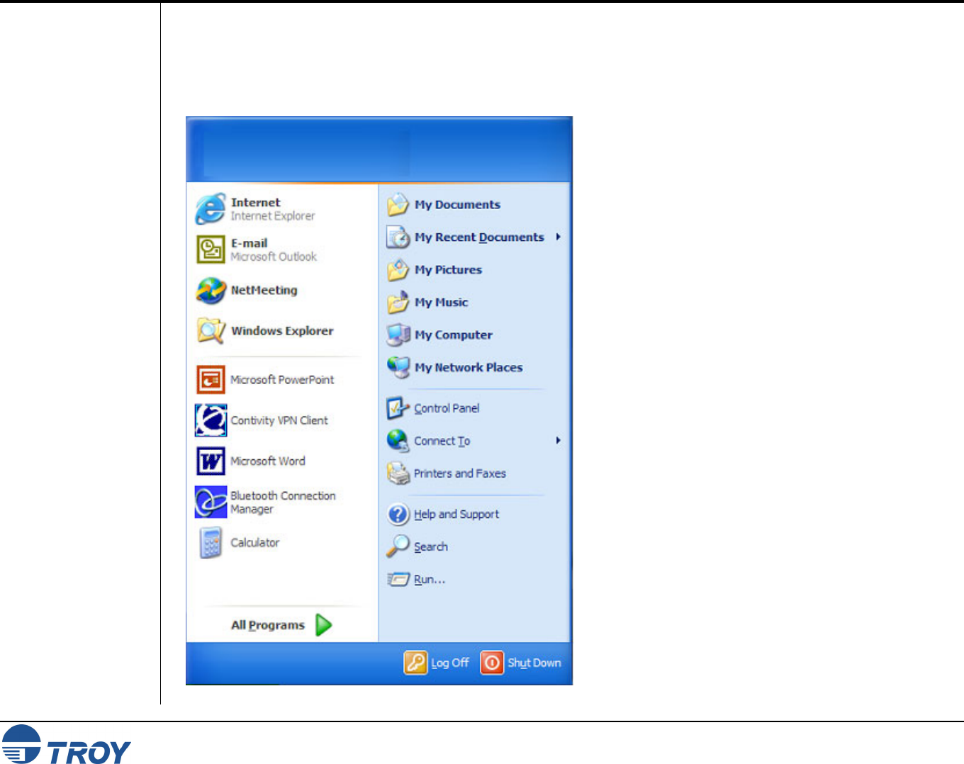Click the Search magnifying glass icon
The height and width of the screenshot is (764, 964).
pyautogui.click(x=398, y=546)
